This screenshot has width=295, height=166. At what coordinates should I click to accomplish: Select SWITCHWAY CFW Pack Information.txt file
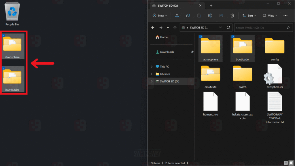tap(275, 107)
